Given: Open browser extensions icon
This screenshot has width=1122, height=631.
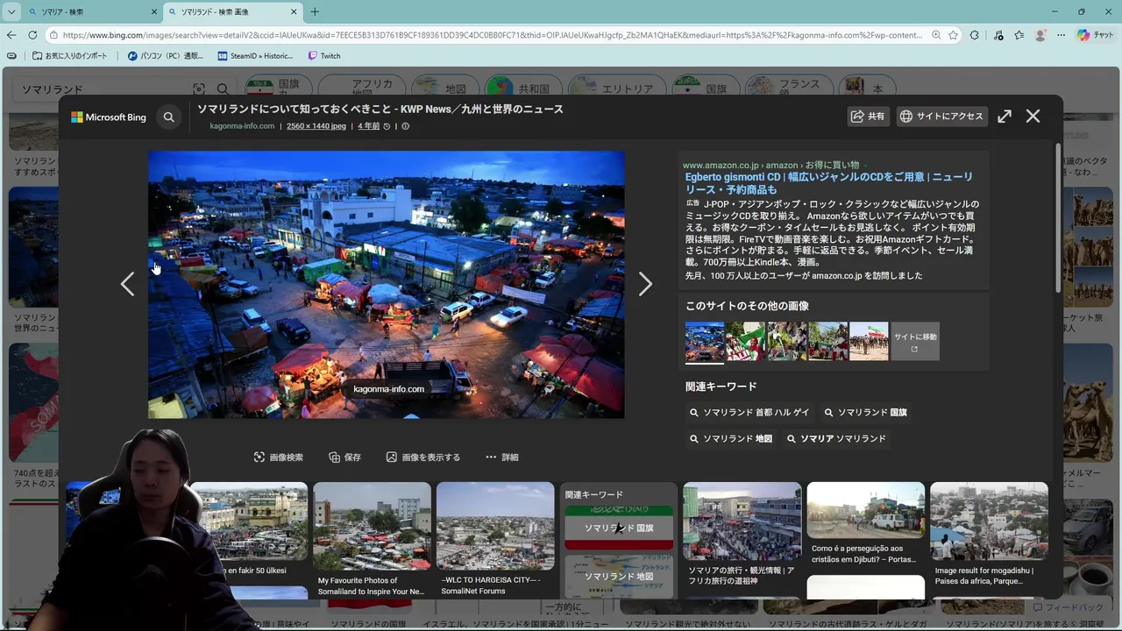Looking at the screenshot, I should [x=975, y=35].
